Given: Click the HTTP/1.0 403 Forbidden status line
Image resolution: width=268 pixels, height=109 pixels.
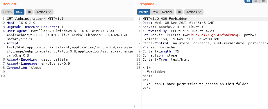Looking at the screenshot, I should pyautogui.click(x=165, y=19).
